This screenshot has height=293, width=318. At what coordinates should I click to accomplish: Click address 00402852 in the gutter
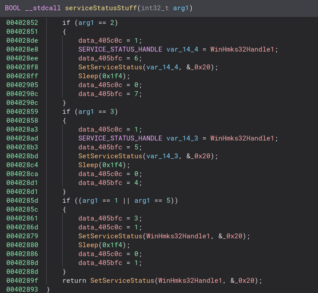point(22,23)
